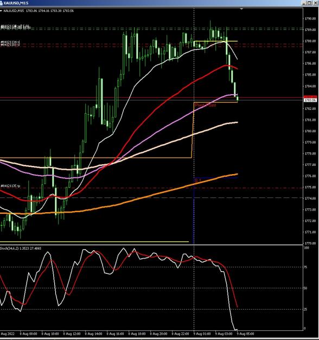
Task: Click the stochastic 75 level label
Action: pos(305,267)
